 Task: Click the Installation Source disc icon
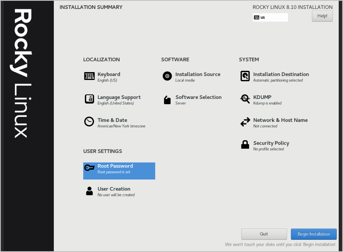point(167,76)
